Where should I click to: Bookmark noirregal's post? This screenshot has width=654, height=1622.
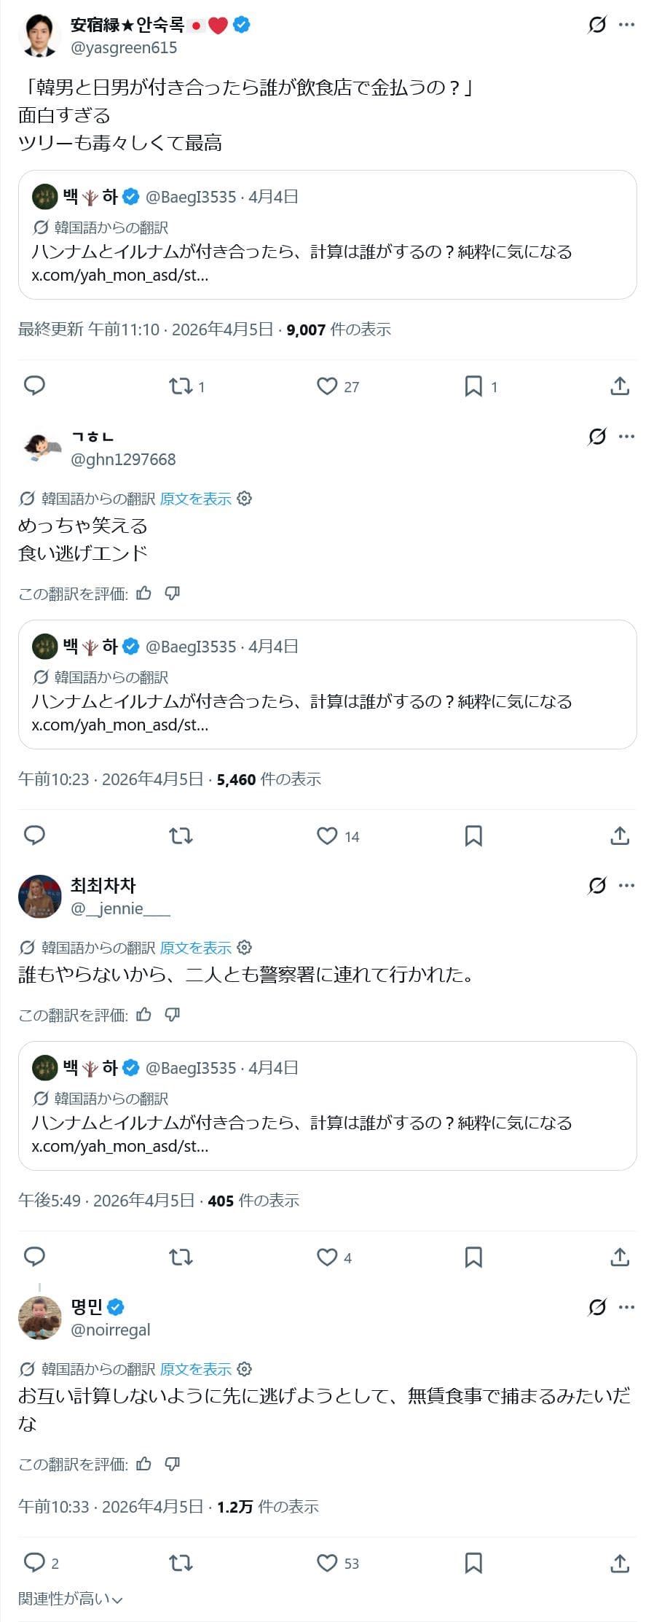point(473,1563)
